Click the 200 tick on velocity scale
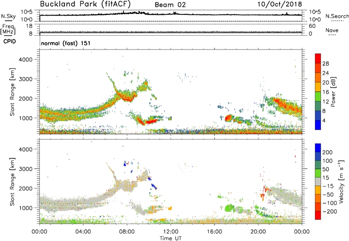The height and width of the screenshot is (241, 349). coord(328,152)
